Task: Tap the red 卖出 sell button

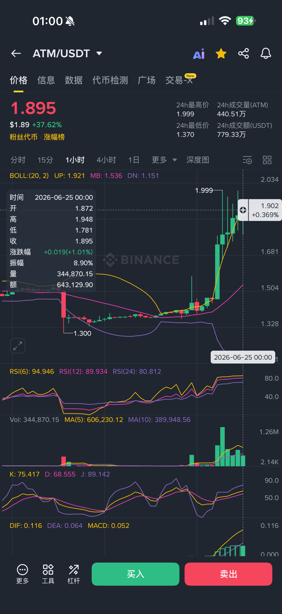Action: pyautogui.click(x=229, y=574)
